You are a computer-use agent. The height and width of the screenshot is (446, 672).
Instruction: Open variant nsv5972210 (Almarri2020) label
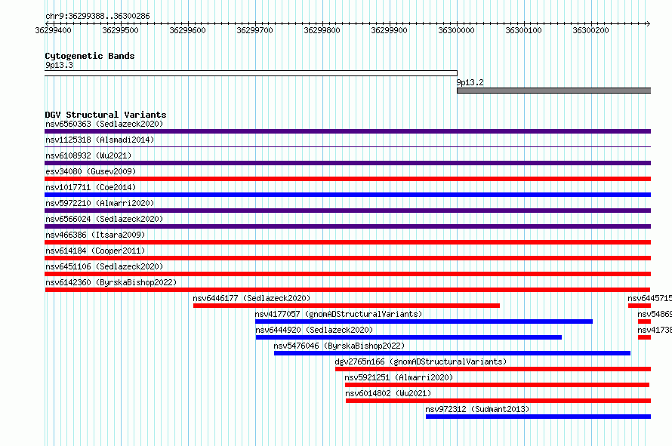(x=100, y=203)
